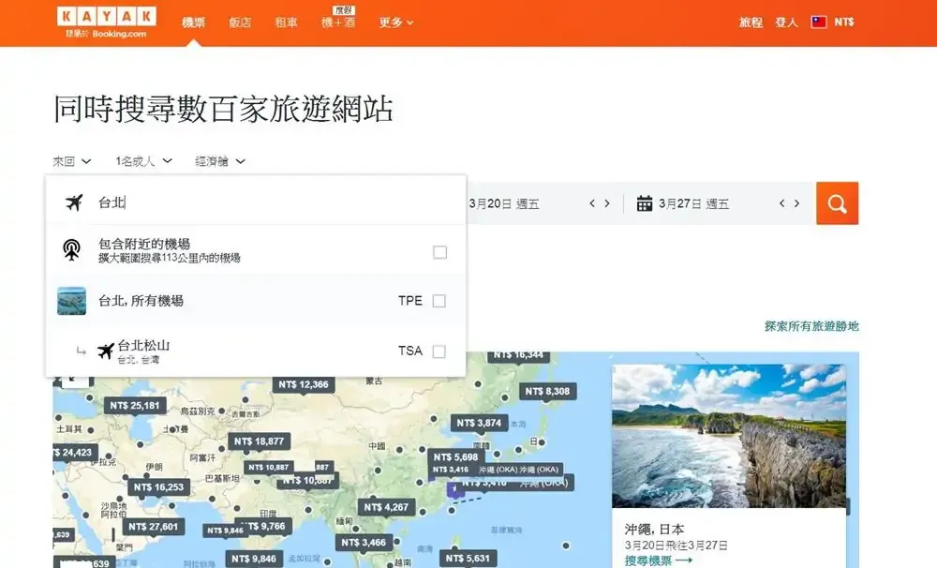Click the orange search magnifier button
The image size is (937, 568).
[x=837, y=203]
